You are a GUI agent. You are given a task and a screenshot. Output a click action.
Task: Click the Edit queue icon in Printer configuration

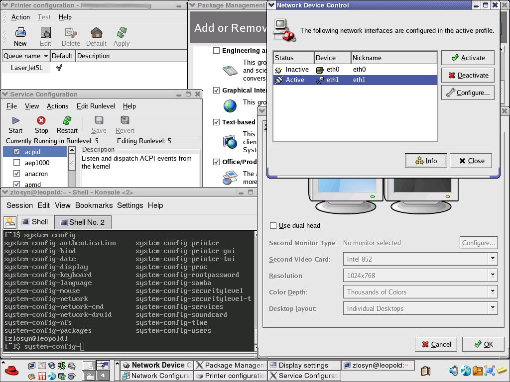point(45,32)
